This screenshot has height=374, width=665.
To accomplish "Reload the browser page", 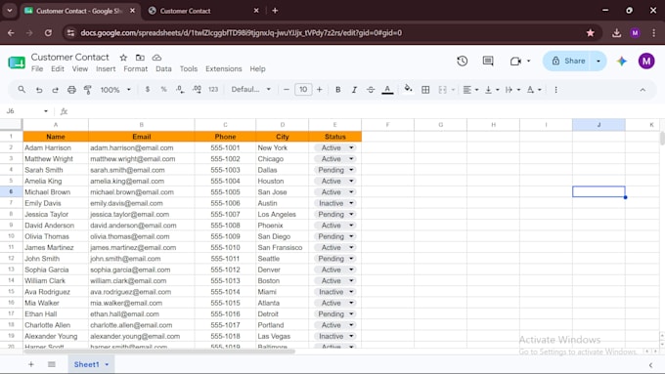I will (48, 32).
